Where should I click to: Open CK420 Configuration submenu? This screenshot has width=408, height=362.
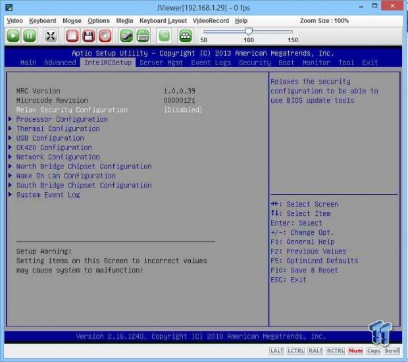click(54, 147)
